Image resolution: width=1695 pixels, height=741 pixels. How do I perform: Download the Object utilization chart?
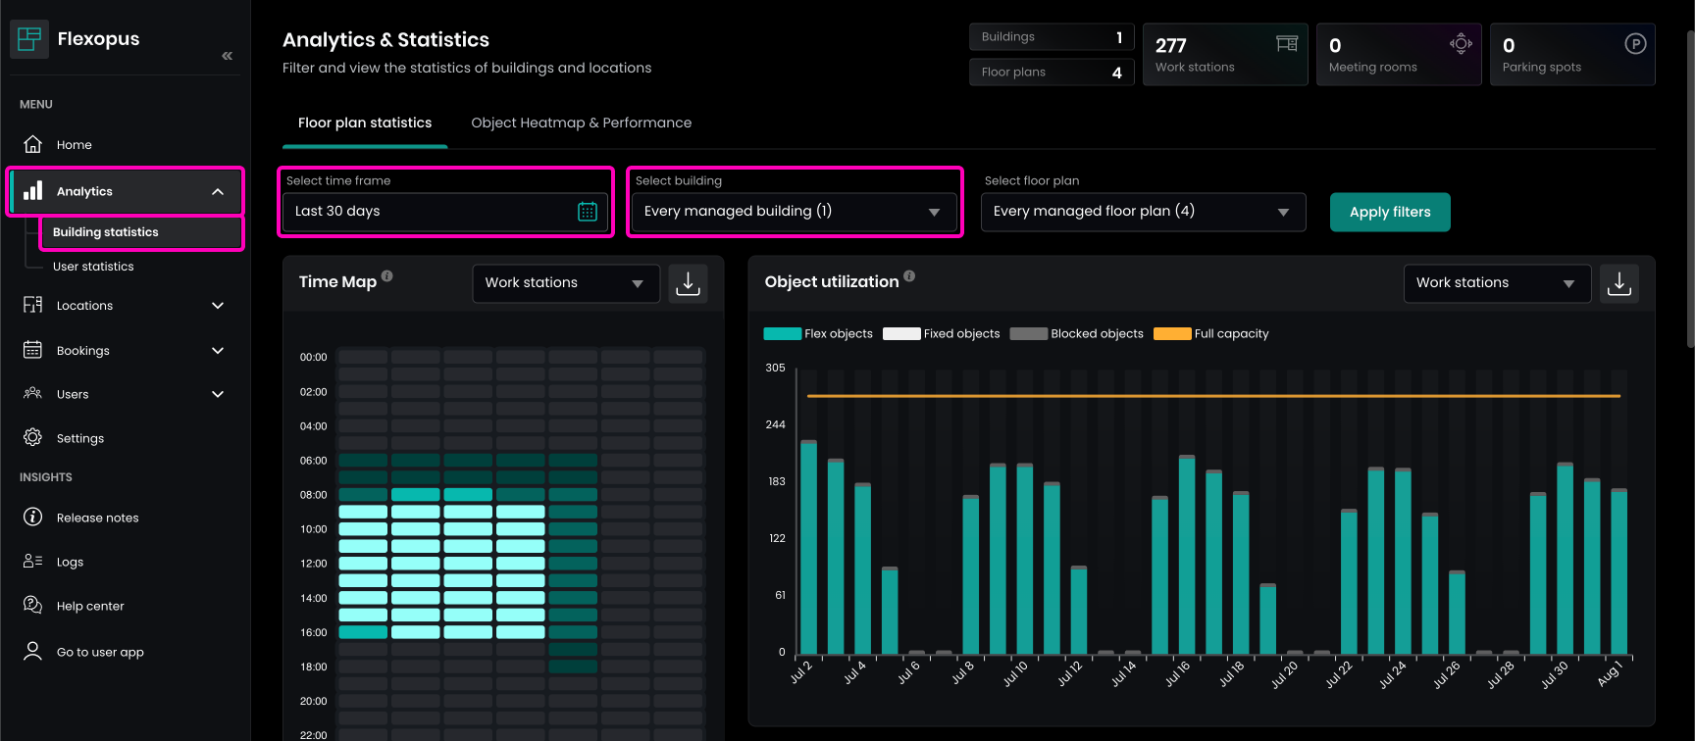(x=1618, y=283)
